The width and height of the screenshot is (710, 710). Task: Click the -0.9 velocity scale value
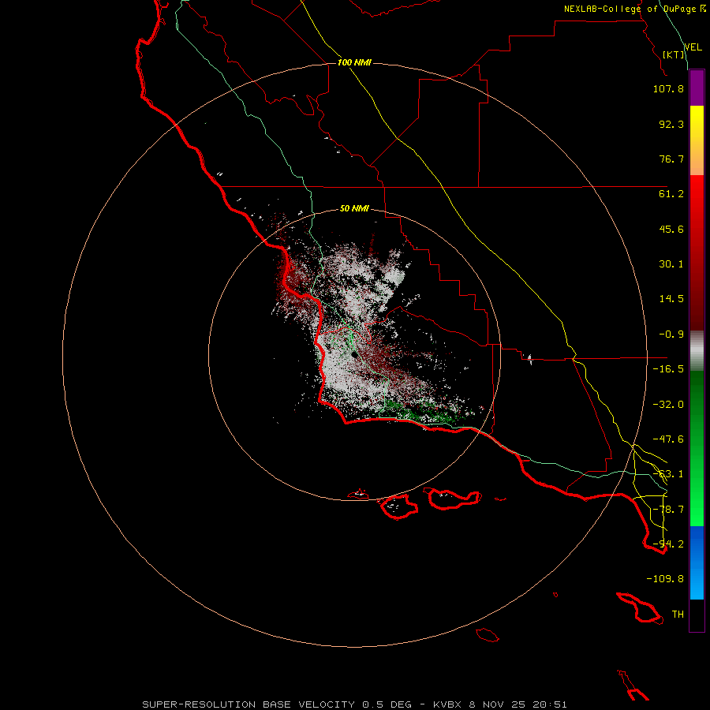coord(671,334)
